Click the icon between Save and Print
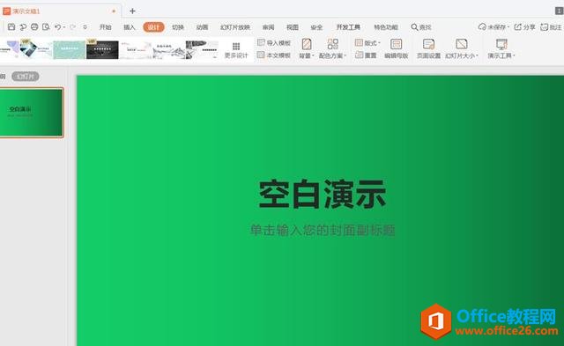Viewport: 564px width, 346px height. pos(23,27)
